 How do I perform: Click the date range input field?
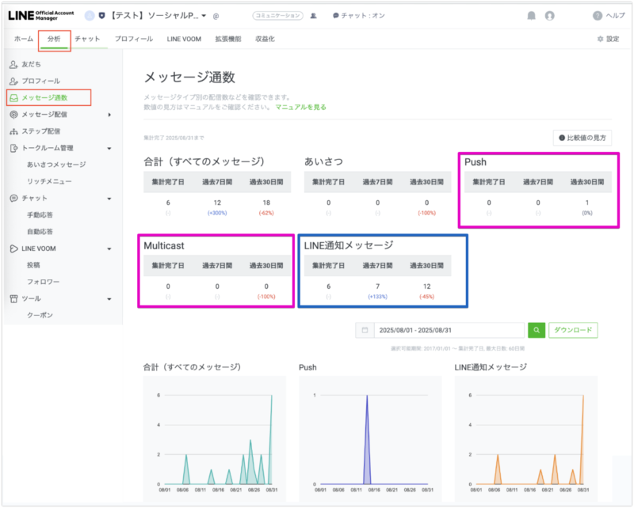(x=449, y=330)
